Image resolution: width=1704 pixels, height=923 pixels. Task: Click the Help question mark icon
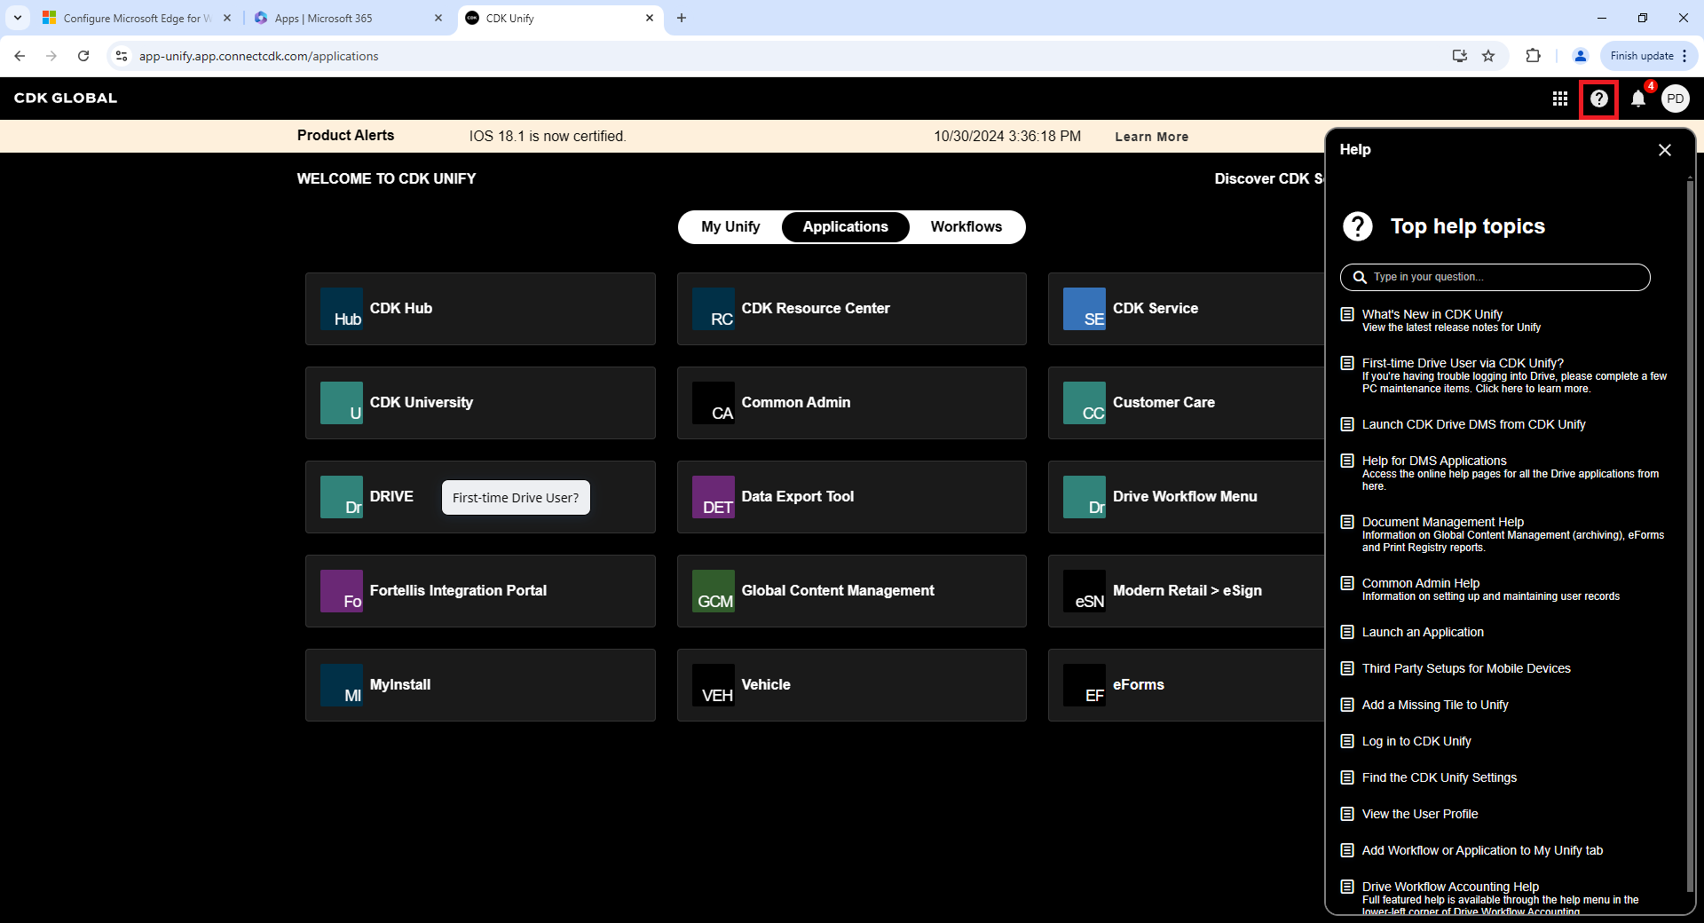click(x=1598, y=99)
